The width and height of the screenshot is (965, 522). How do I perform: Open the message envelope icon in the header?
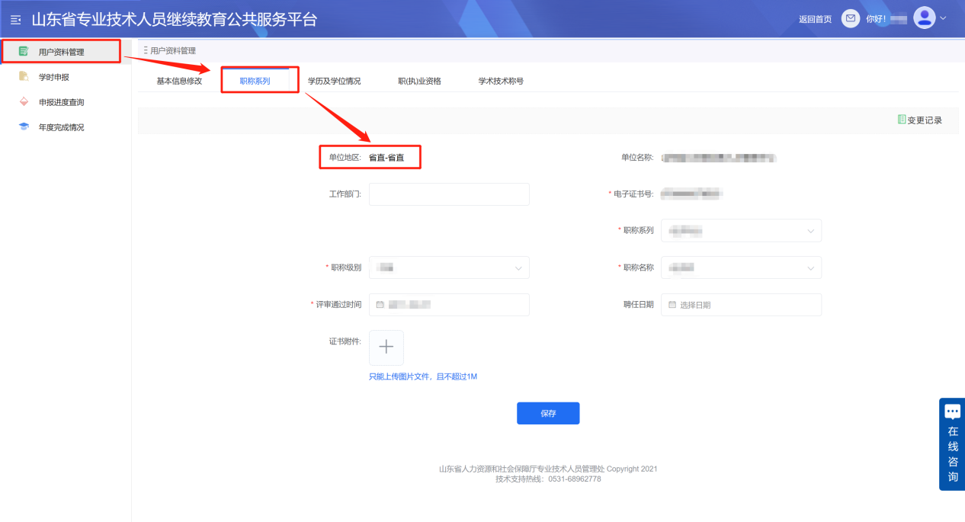(x=850, y=18)
